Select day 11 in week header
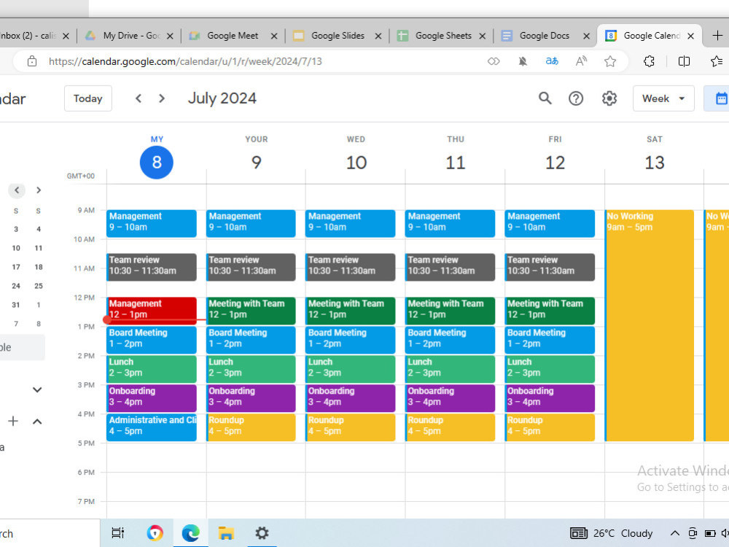This screenshot has height=547, width=729. point(456,163)
